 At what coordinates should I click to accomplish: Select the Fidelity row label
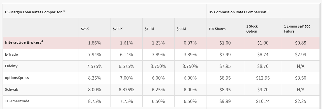(11, 66)
